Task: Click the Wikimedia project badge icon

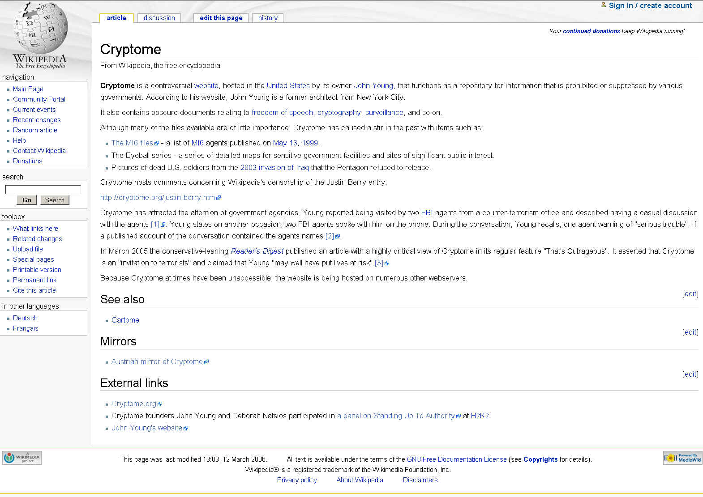Action: [22, 458]
